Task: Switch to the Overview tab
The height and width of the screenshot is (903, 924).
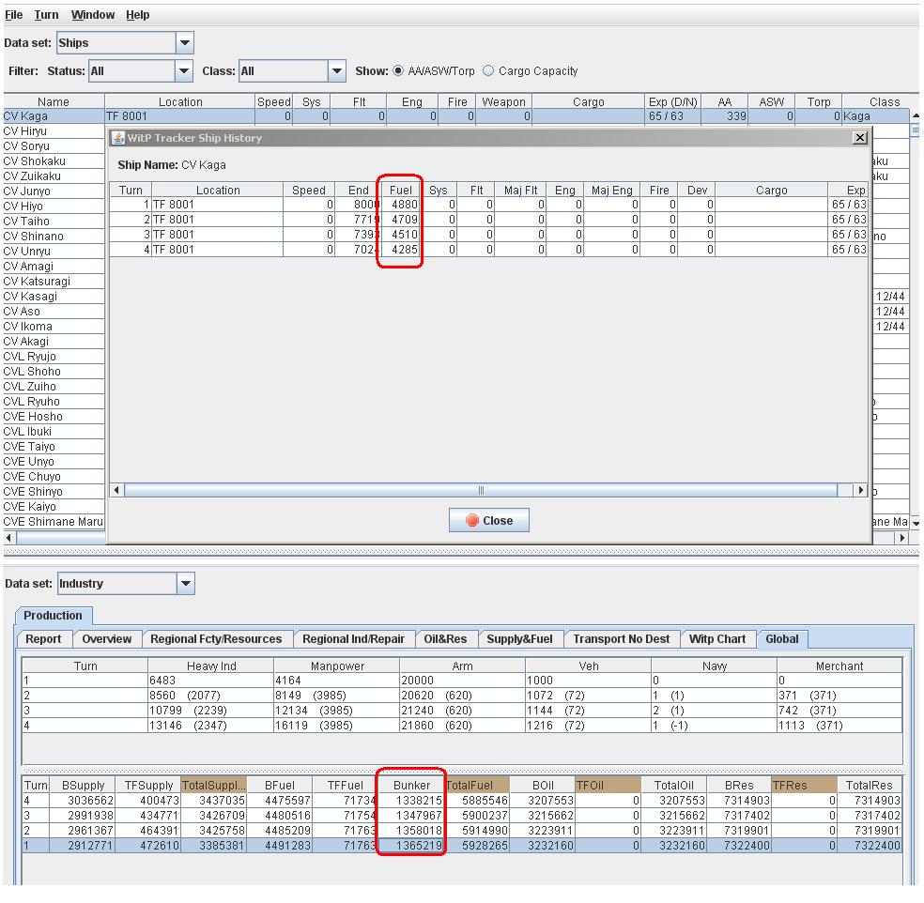Action: tap(107, 639)
